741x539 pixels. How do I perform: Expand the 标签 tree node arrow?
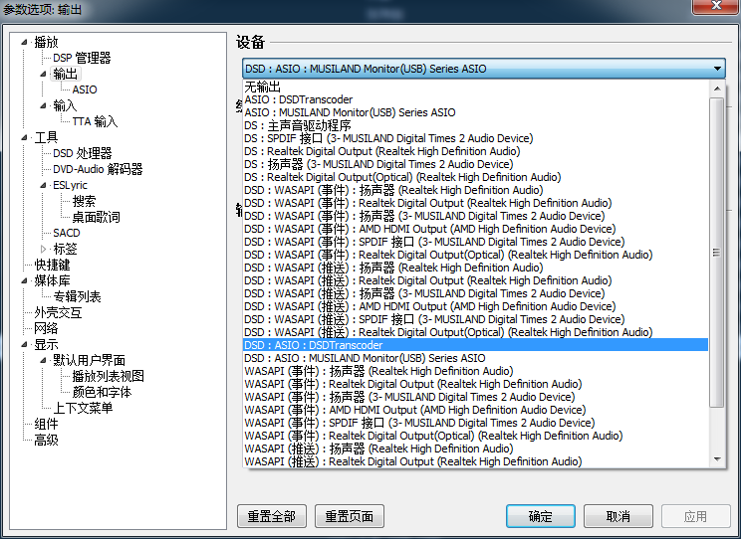pyautogui.click(x=43, y=249)
